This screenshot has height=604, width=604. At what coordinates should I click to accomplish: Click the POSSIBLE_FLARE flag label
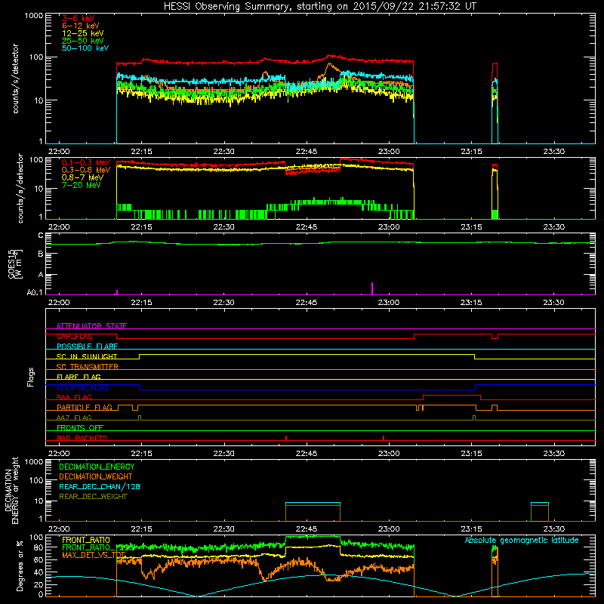(x=87, y=347)
